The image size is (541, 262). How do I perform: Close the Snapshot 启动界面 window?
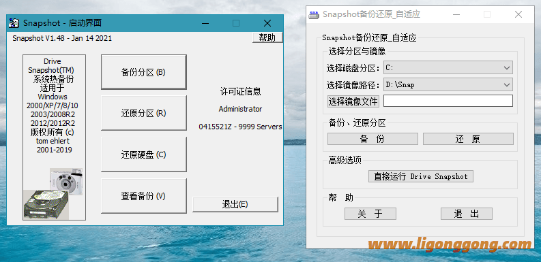267,23
